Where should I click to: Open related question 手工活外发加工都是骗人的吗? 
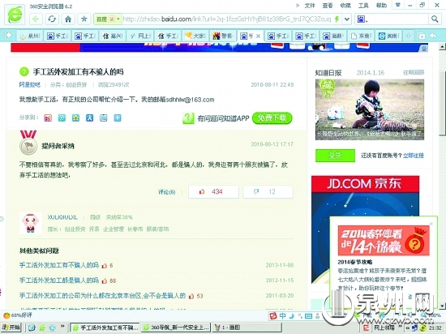(x=59, y=280)
